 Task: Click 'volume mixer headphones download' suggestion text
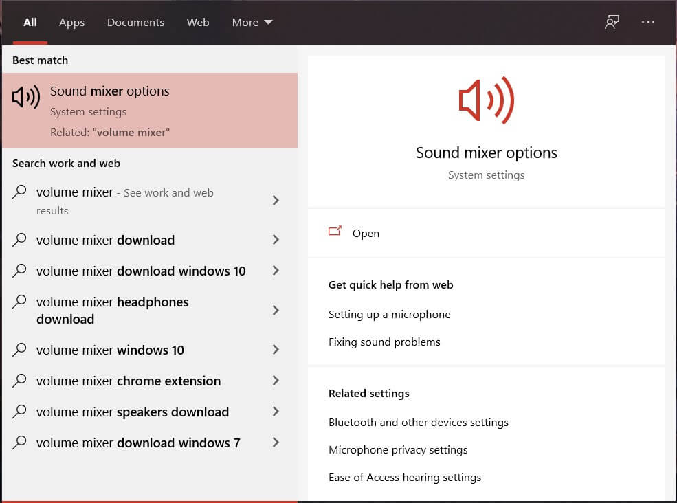[x=112, y=311]
